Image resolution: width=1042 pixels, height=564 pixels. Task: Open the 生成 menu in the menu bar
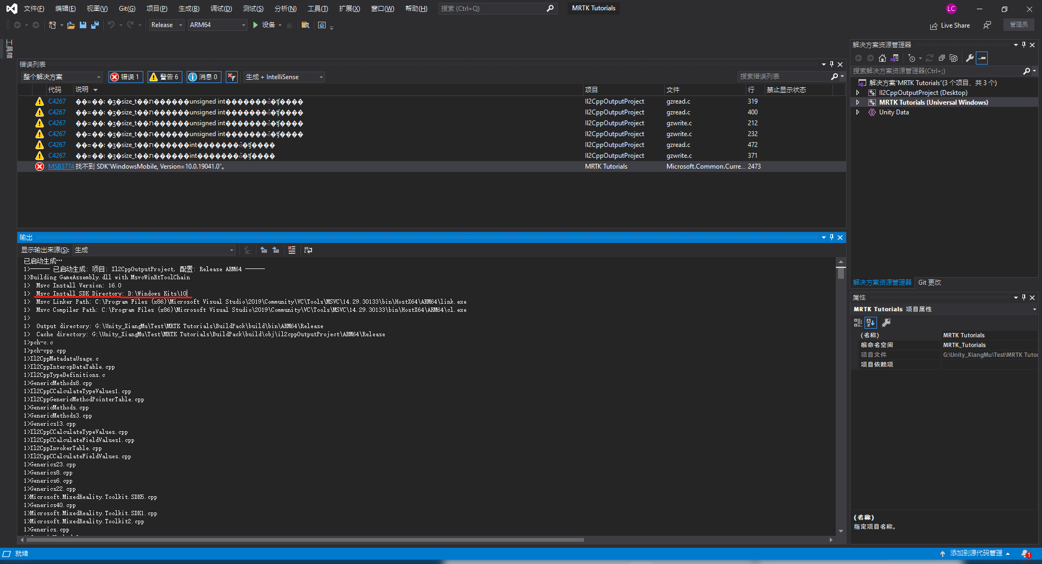tap(188, 8)
